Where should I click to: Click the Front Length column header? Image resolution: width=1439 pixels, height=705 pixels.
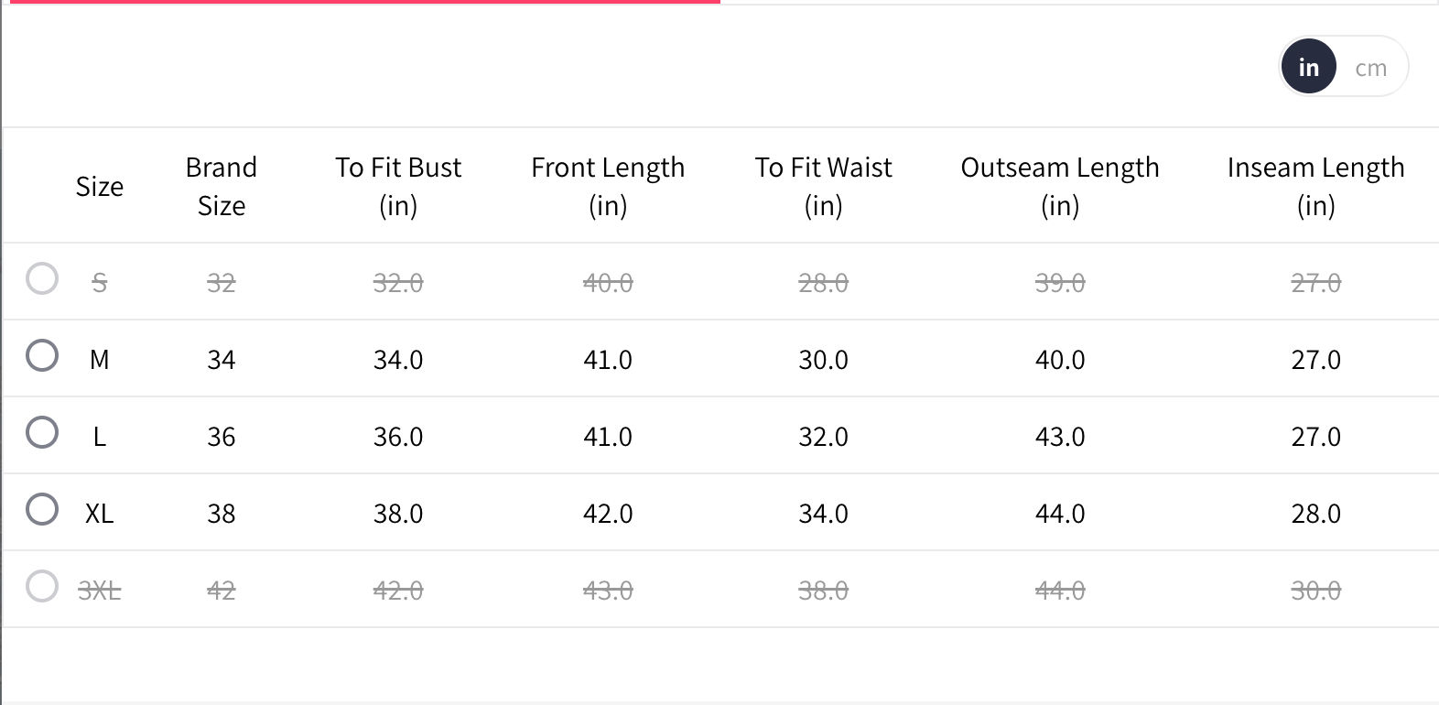pos(608,186)
